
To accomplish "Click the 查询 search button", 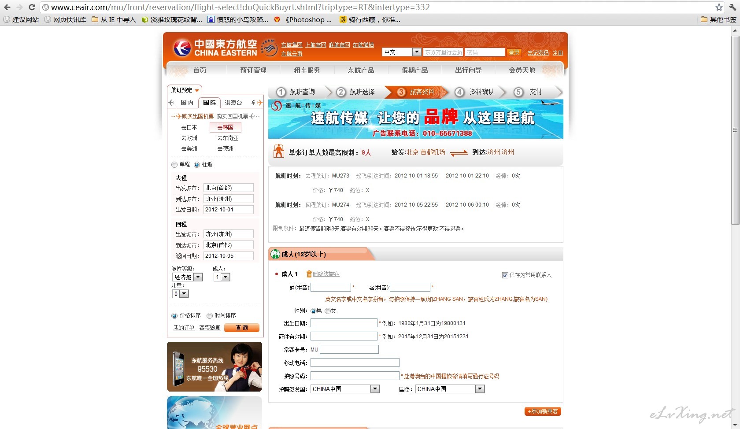I will 242,328.
